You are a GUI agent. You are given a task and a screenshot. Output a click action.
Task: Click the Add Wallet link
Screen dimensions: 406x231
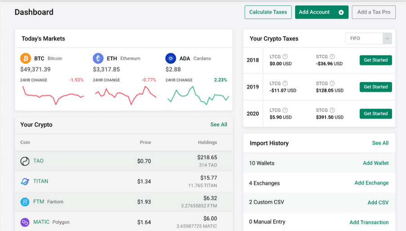pos(375,163)
